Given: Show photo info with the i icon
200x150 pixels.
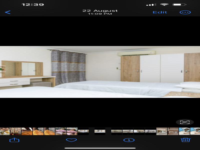Looking at the screenshot, I should pyautogui.click(x=129, y=140).
